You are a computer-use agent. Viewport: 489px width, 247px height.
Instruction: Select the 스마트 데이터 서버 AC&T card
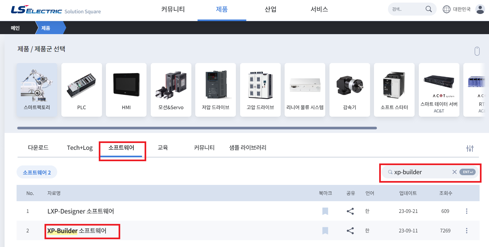pos(439,90)
